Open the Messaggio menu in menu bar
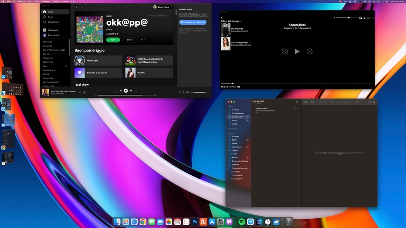 [x=46, y=2]
